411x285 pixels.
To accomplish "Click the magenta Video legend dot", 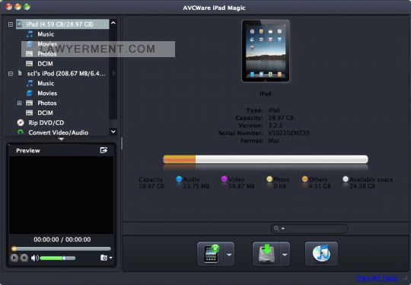I will (x=224, y=179).
